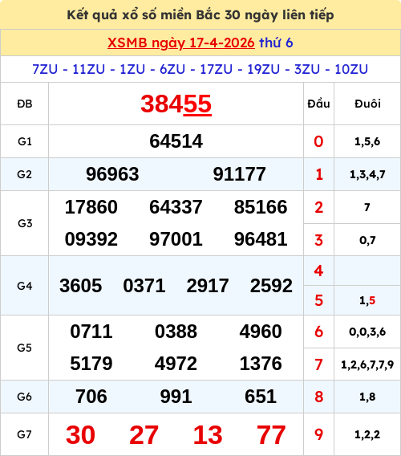The width and height of the screenshot is (401, 456).
Task: Click head digit 0 in Đầu column
Action: pyautogui.click(x=318, y=141)
